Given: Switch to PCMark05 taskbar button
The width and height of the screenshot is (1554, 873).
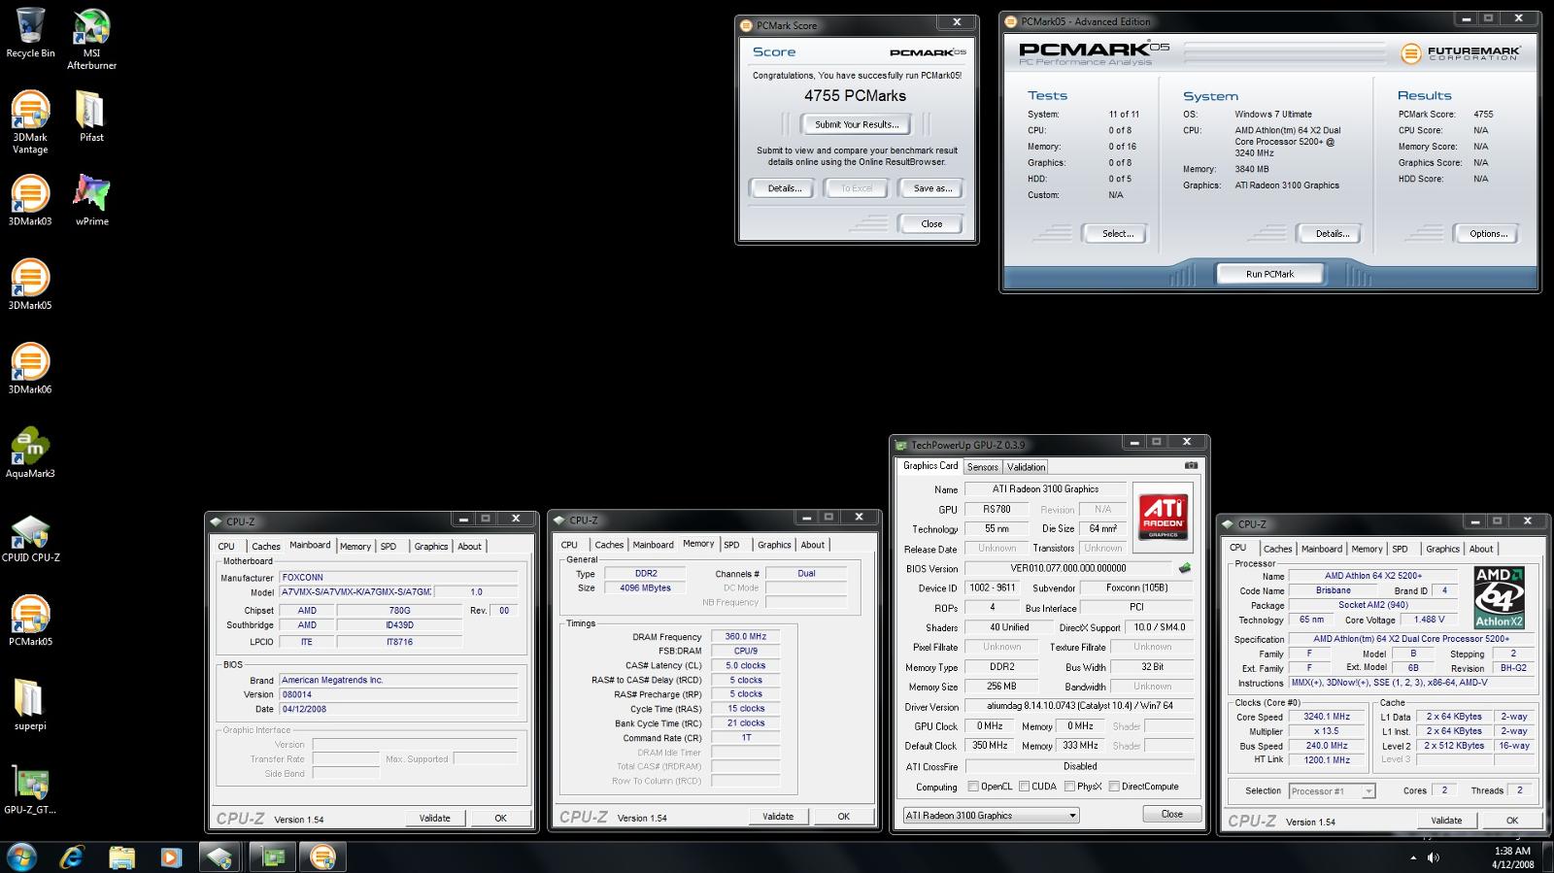Looking at the screenshot, I should click(x=322, y=856).
